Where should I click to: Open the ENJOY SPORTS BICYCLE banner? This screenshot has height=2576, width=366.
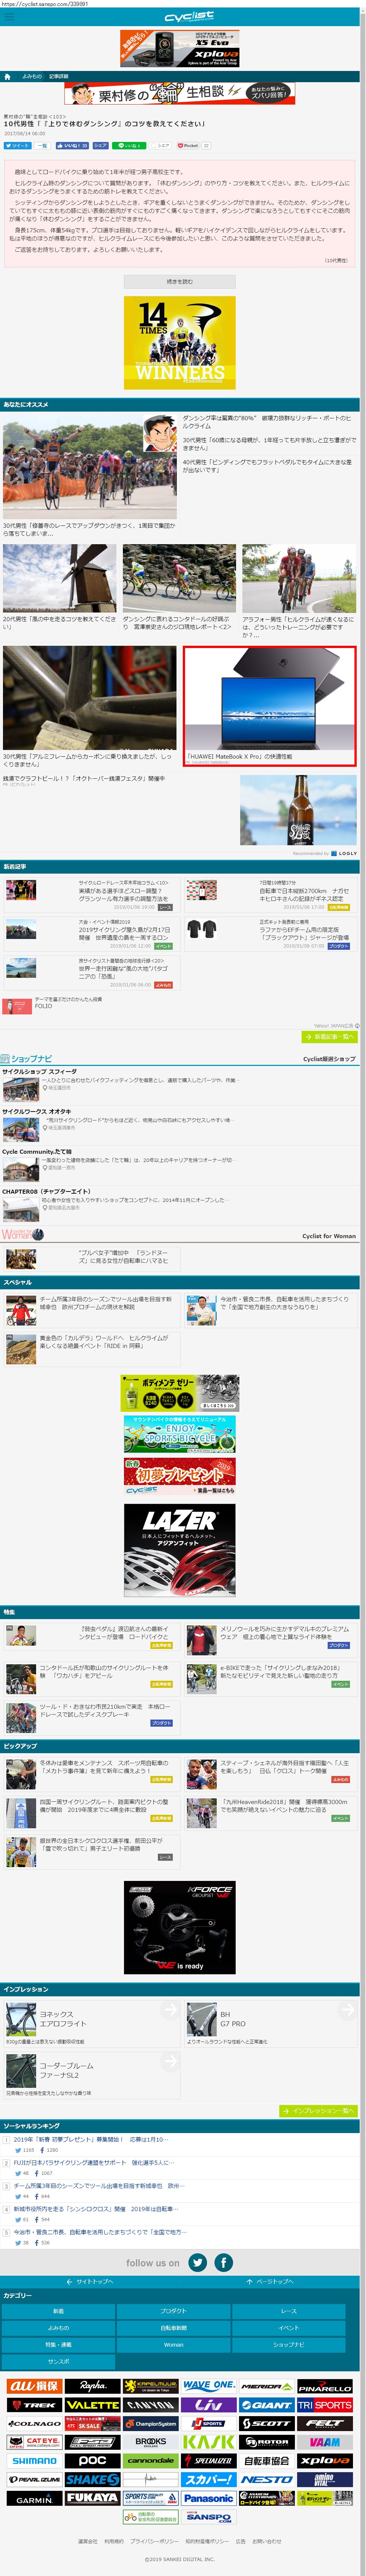[179, 1434]
